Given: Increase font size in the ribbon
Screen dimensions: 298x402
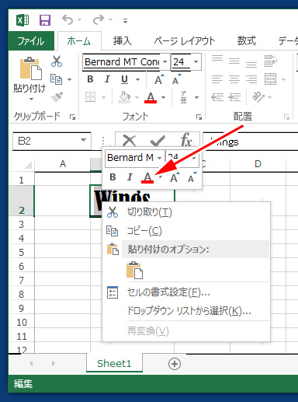Looking at the screenshot, I should pyautogui.click(x=159, y=79).
